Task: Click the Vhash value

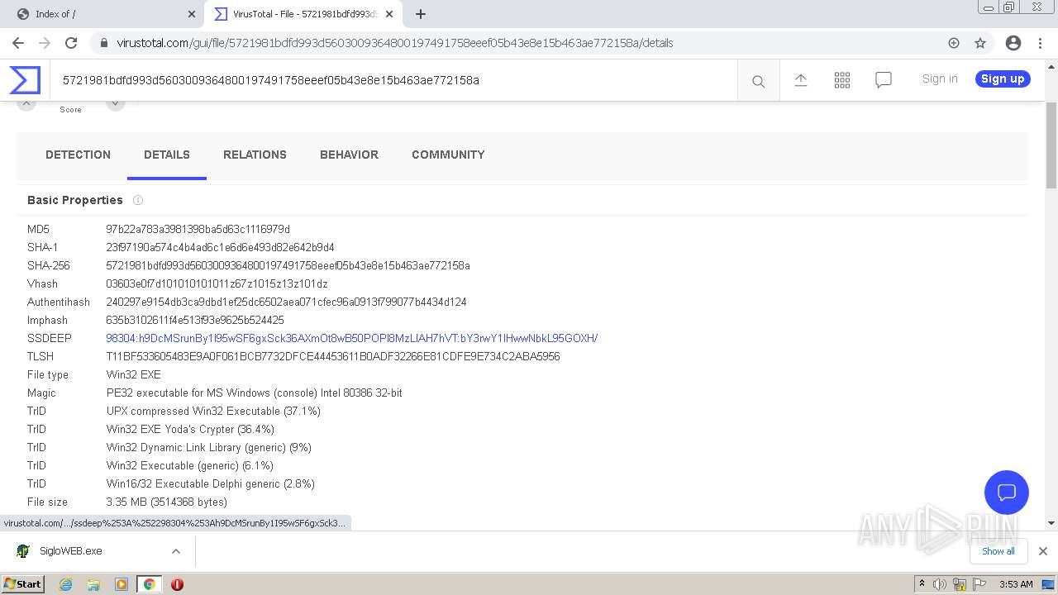Action: pyautogui.click(x=217, y=283)
